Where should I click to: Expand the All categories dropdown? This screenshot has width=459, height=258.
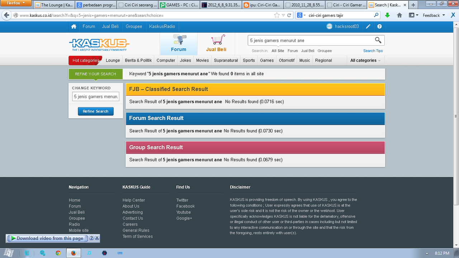pos(365,60)
